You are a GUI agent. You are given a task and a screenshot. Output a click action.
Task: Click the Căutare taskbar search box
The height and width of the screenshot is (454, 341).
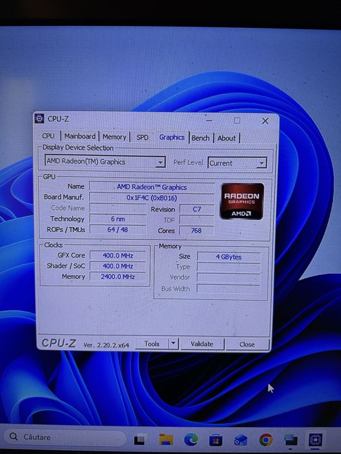click(x=64, y=436)
